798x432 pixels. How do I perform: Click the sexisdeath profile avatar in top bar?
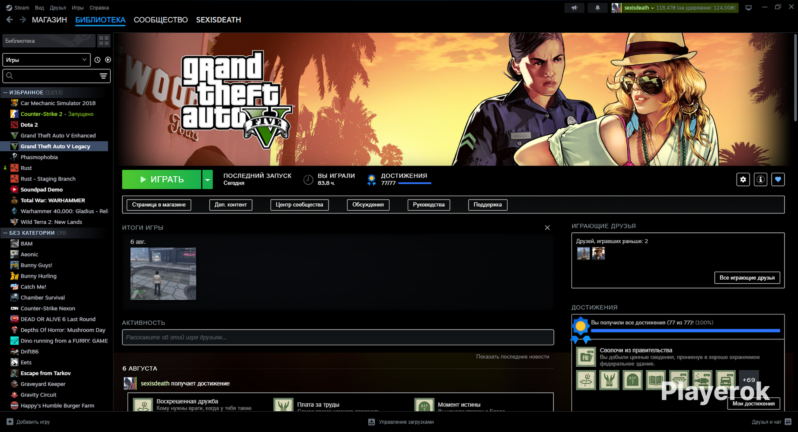pyautogui.click(x=616, y=8)
